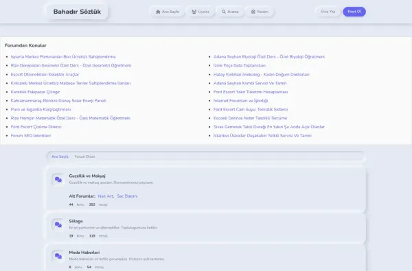Open Ford Escort Yakıt Tüketimi Hesaplaması topic
The width and height of the screenshot is (412, 271).
(251, 92)
